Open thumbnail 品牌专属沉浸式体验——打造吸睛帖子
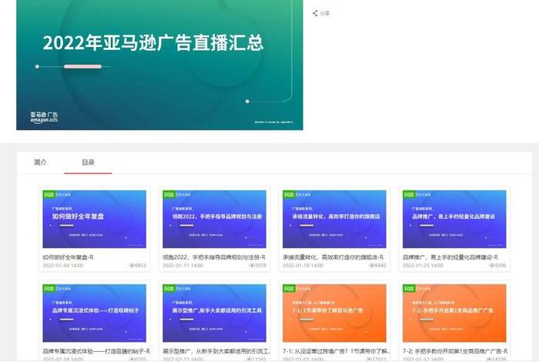539x362 pixels. [94, 313]
